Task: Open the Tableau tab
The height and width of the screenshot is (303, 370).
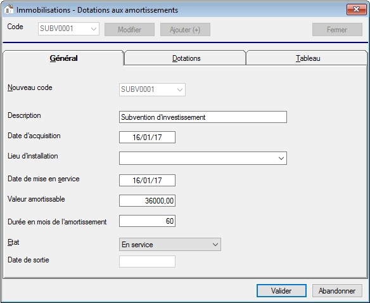Action: 308,58
